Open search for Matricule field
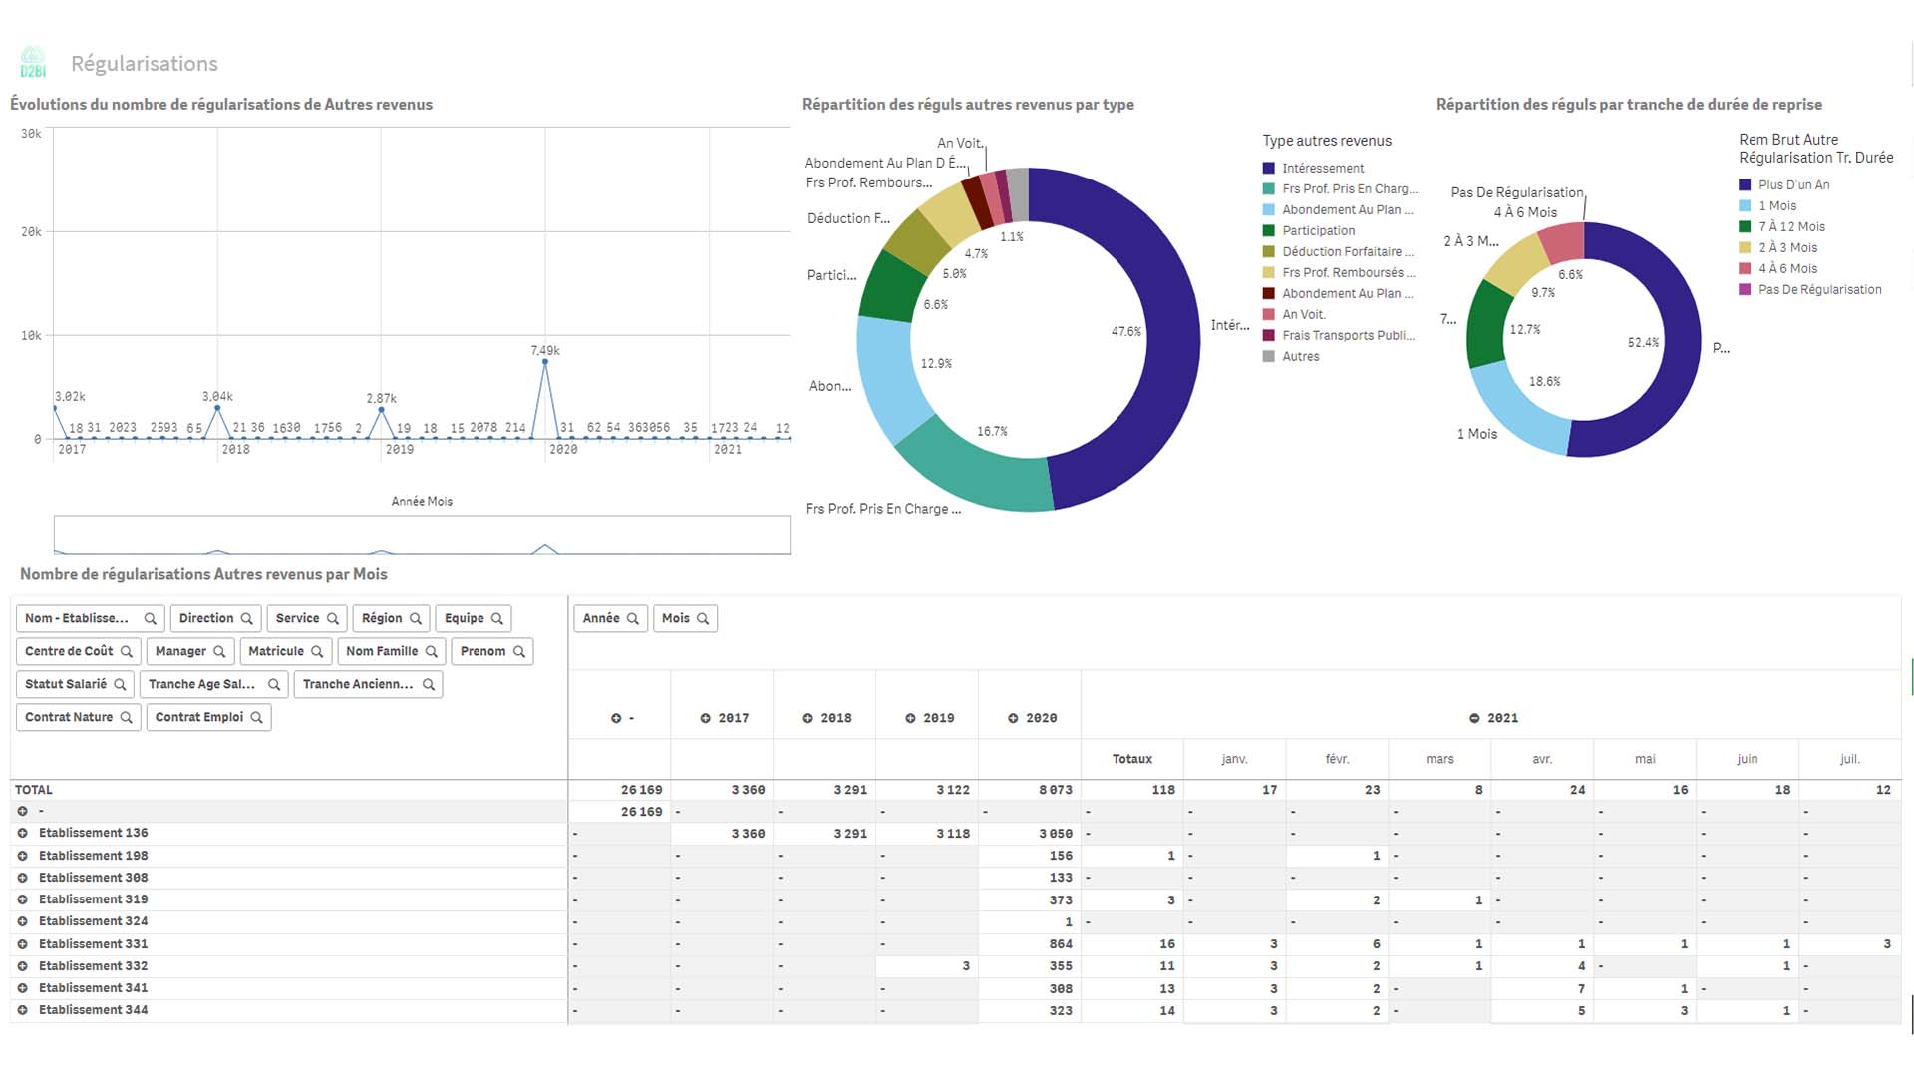This screenshot has height=1077, width=1914. tap(317, 652)
